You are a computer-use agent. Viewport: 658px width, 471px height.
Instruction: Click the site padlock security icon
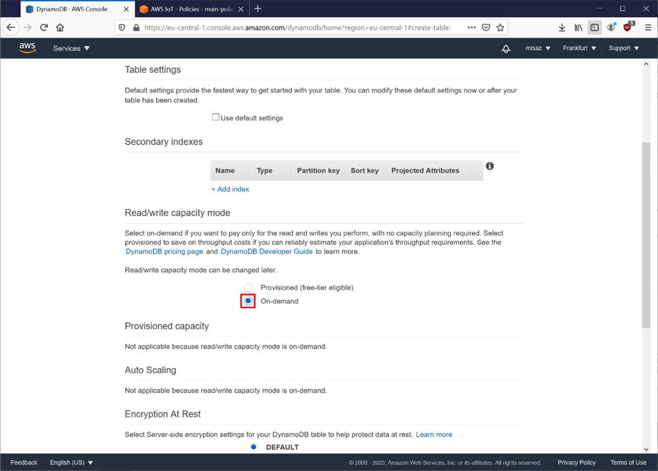(136, 27)
